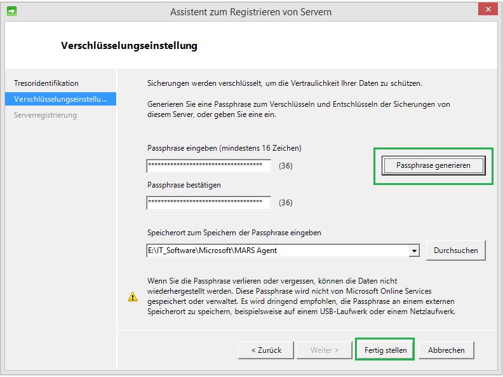Viewport: 503px width, 377px height.
Task: Go back with the Zurück button
Action: coord(266,350)
